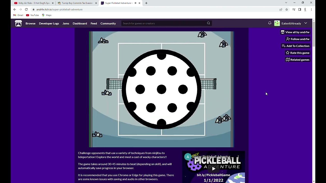
Task: Open the media control toolbar icon
Action: click(x=294, y=9)
